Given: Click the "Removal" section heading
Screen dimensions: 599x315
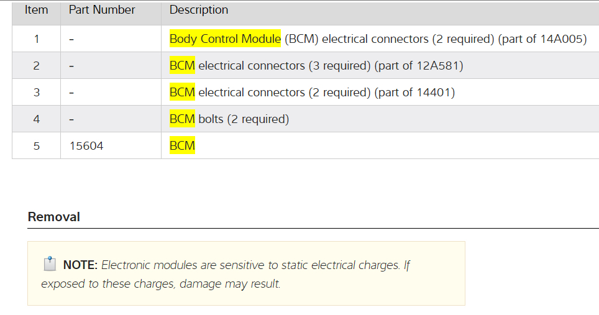Looking at the screenshot, I should pyautogui.click(x=54, y=217).
